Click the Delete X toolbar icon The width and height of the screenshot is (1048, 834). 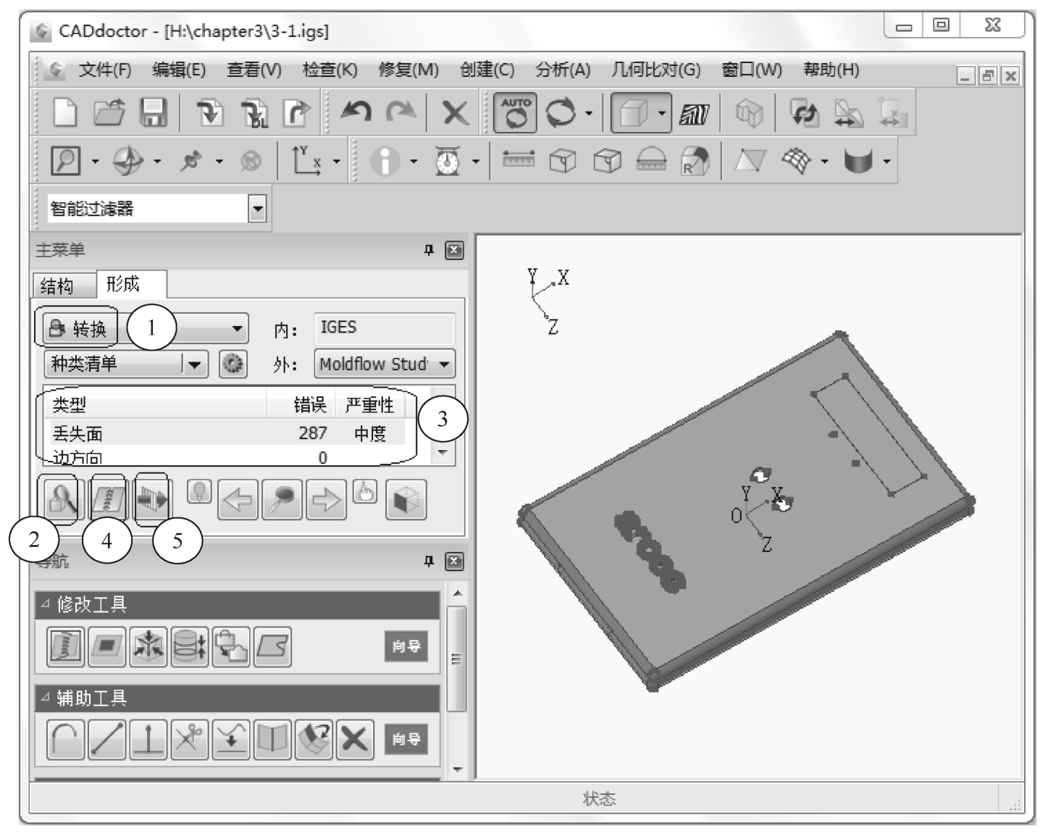pyautogui.click(x=455, y=113)
